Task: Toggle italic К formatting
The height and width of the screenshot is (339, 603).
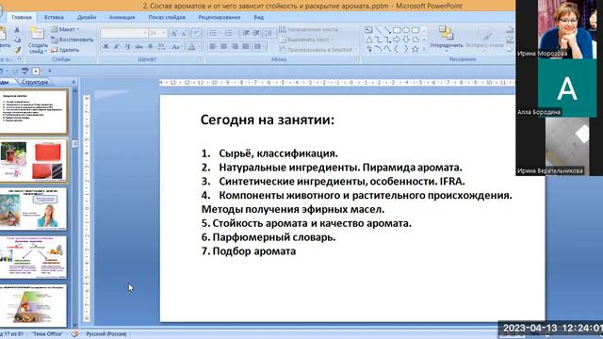Action: click(x=117, y=47)
